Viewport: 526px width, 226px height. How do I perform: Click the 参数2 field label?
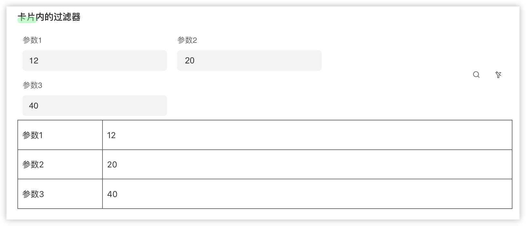(187, 41)
